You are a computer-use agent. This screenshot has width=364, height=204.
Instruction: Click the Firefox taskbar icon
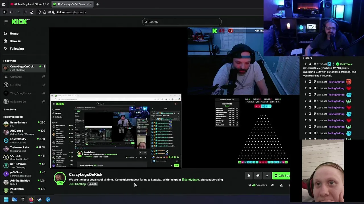(x=31, y=199)
